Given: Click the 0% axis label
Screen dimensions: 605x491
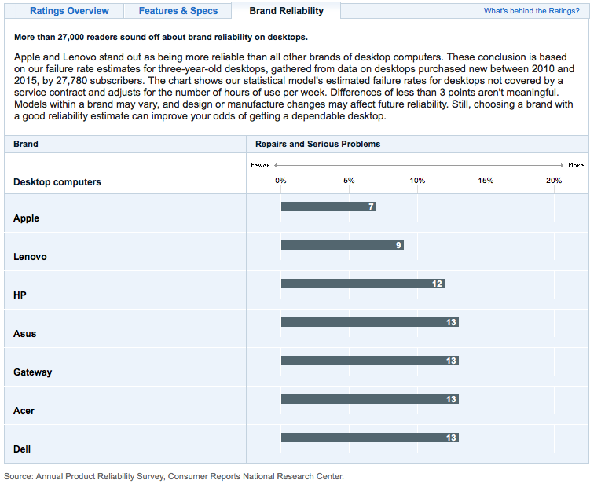Looking at the screenshot, I should click(x=281, y=181).
